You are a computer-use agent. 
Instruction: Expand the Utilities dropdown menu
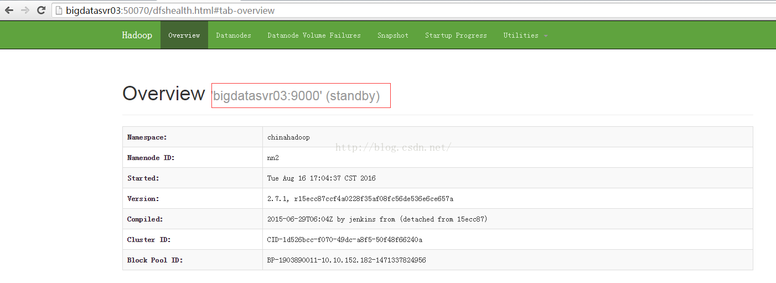[x=525, y=35]
